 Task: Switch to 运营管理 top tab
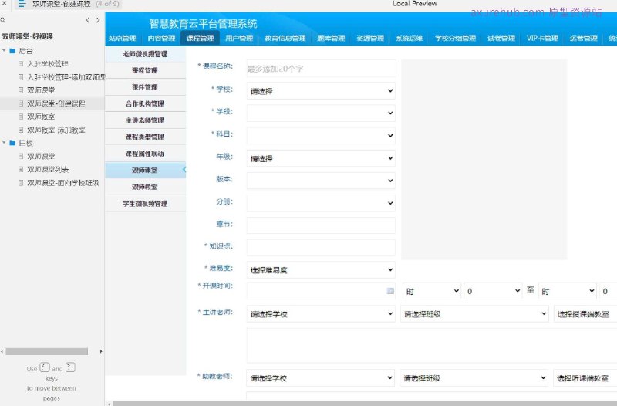(x=583, y=38)
